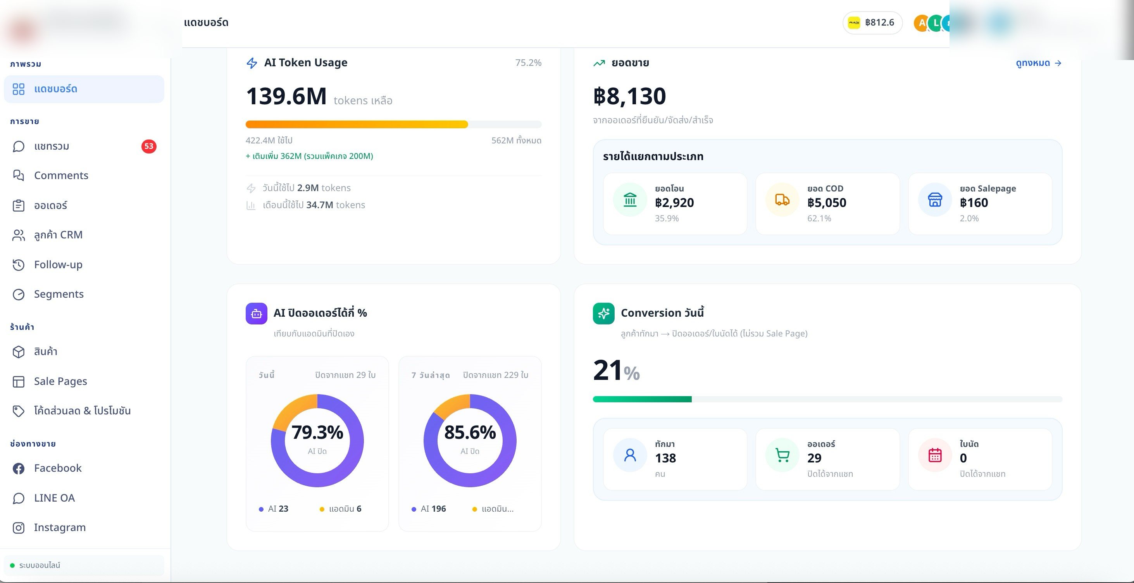Click ดูทั้งหมด link in sales card
1134x583 pixels.
(x=1039, y=63)
